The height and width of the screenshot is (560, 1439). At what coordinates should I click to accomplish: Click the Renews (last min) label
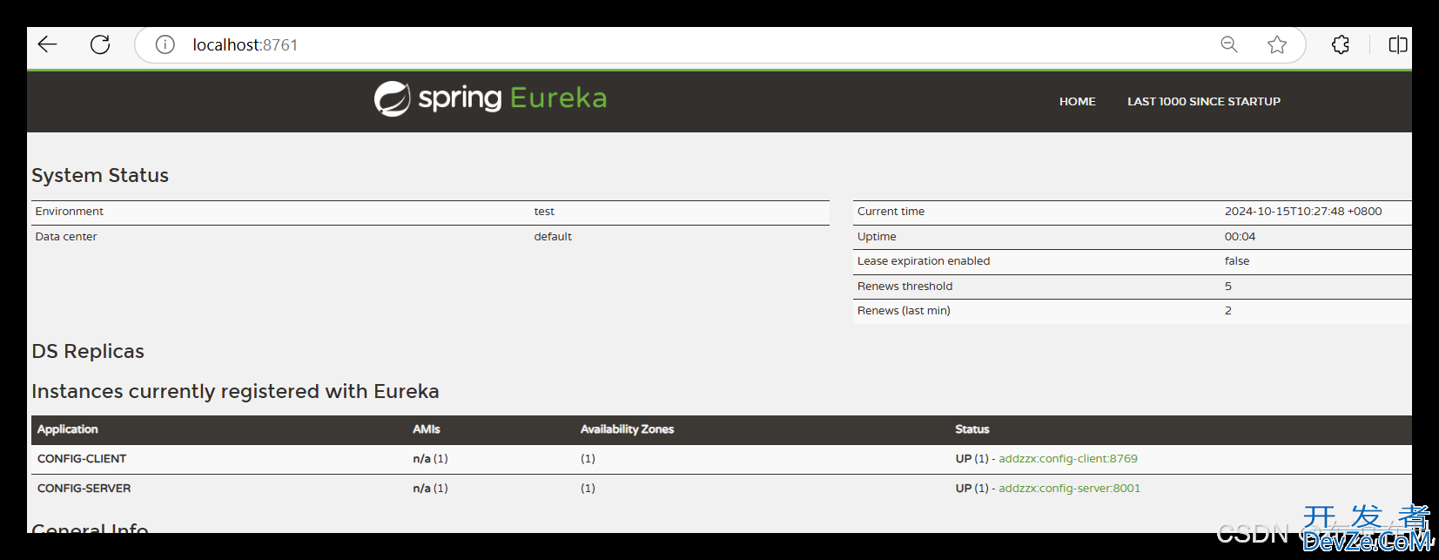tap(903, 311)
